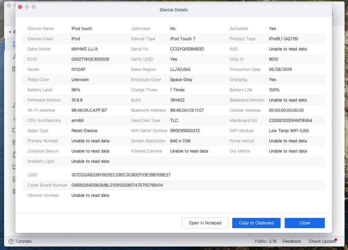Viewport: 348px width, 250px height.
Task: Click the CPU Architecture value 'arm64'
Action: pyautogui.click(x=78, y=120)
